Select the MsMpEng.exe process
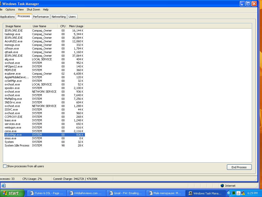Screen dimensions: 262x197 point(45,99)
